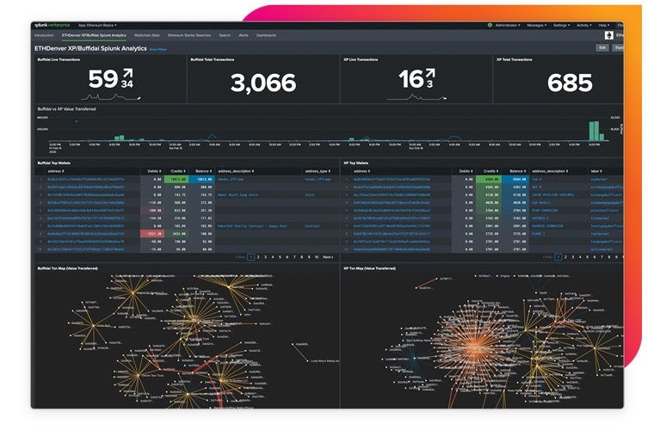Viewport: 654px width, 430px height.
Task: Sort Buffidai wallets by Debits column
Action: (x=154, y=171)
